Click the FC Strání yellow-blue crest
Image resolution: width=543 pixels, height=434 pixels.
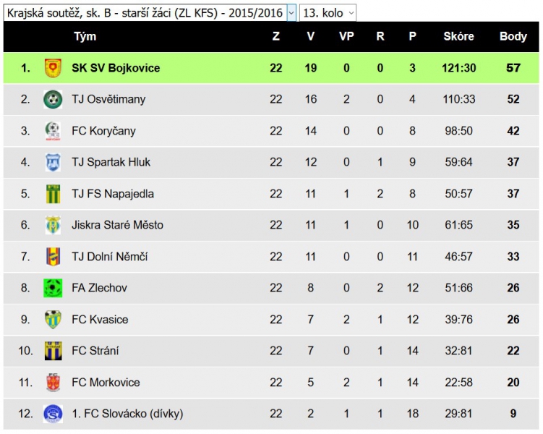click(x=53, y=351)
